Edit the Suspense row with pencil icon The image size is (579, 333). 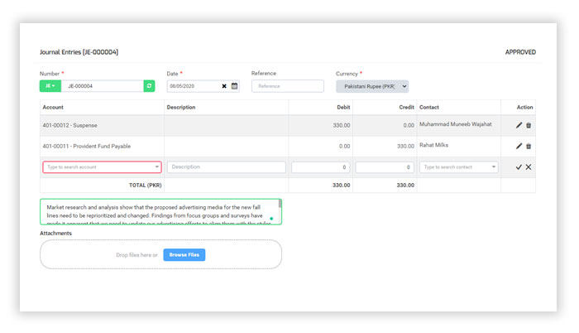(x=519, y=125)
